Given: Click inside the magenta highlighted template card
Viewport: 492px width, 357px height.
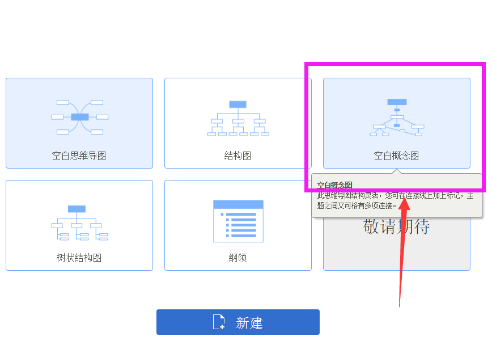Looking at the screenshot, I should [396, 123].
